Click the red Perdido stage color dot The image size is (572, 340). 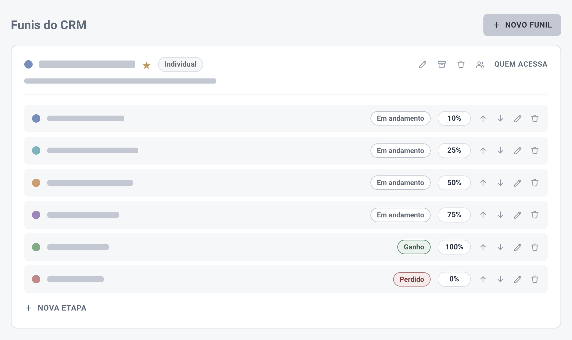pyautogui.click(x=36, y=279)
